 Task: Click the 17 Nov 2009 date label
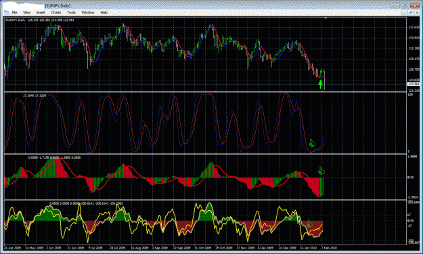click(x=246, y=248)
